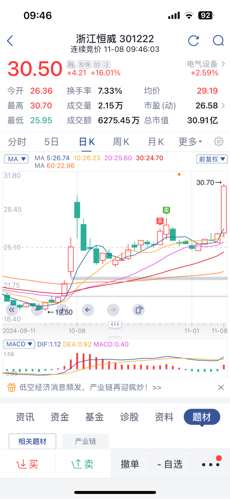This screenshot has width=230, height=499.
Task: Open the 资料 company info tab
Action: point(164,417)
